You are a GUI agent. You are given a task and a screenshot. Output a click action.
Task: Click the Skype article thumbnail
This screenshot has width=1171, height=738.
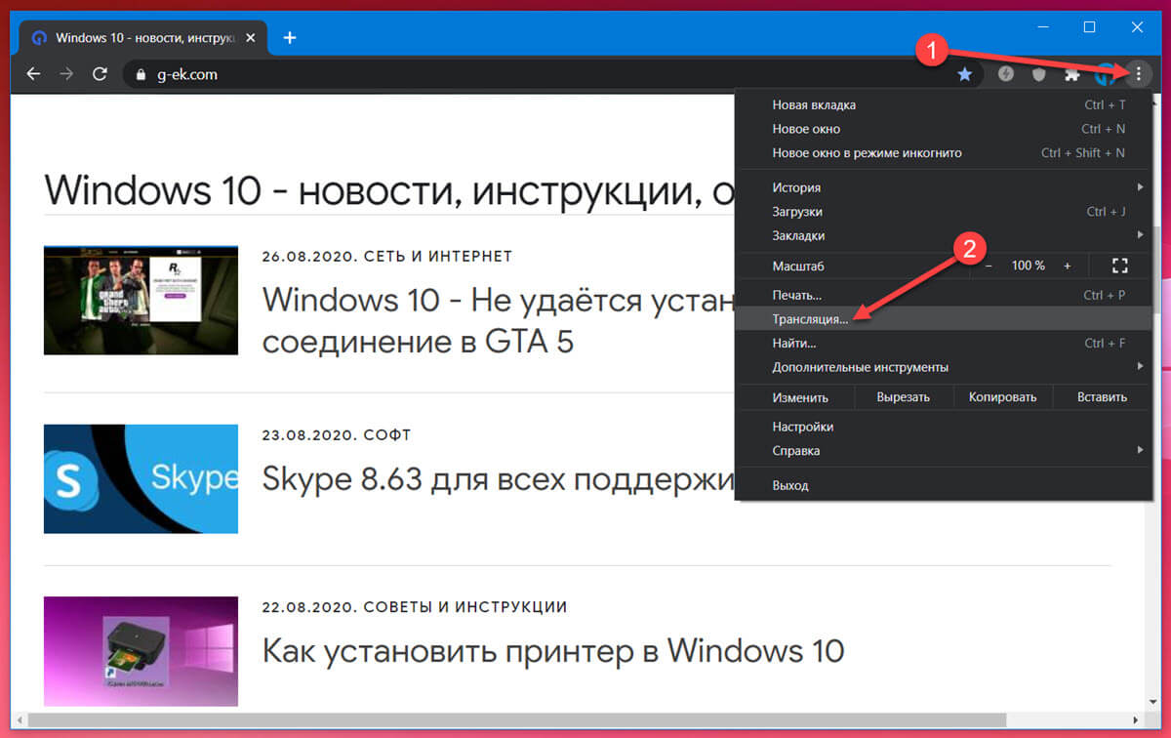[141, 478]
